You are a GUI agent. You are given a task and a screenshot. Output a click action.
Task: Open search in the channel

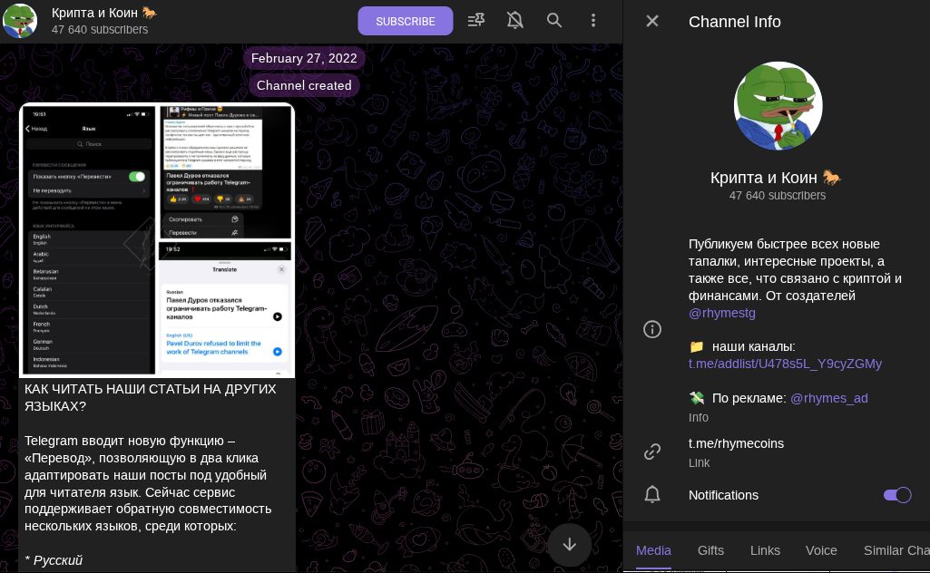(x=554, y=21)
